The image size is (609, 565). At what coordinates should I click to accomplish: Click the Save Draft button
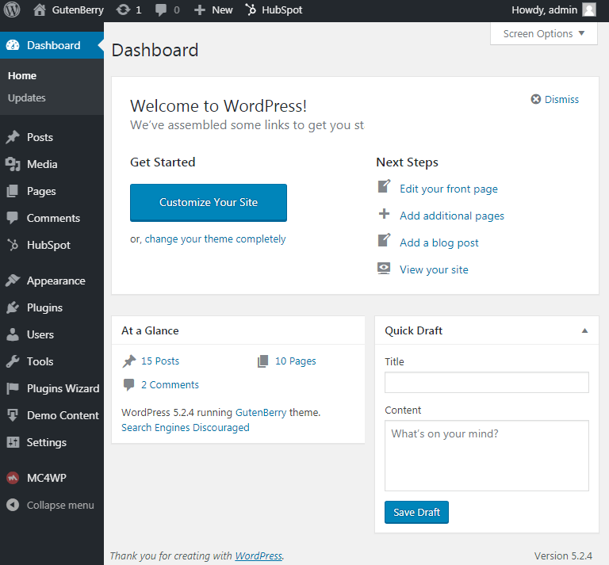[417, 512]
